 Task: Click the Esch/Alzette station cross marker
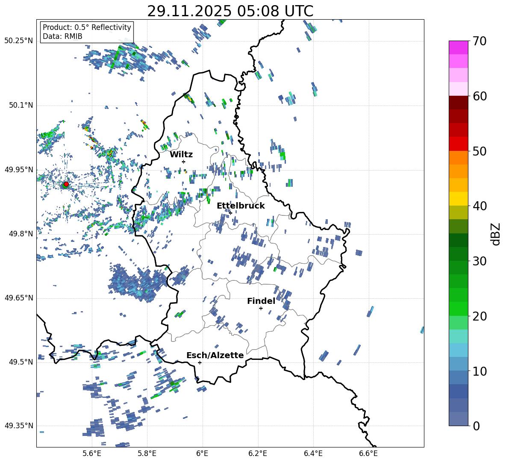[200, 362]
